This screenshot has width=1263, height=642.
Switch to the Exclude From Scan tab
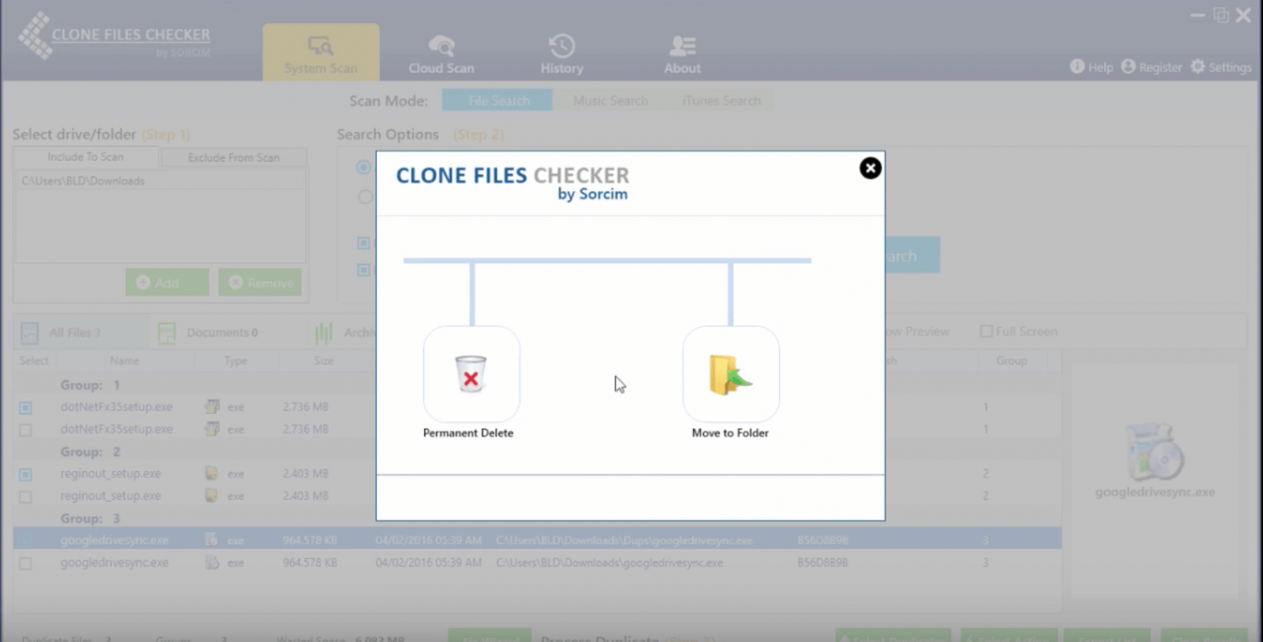click(234, 157)
